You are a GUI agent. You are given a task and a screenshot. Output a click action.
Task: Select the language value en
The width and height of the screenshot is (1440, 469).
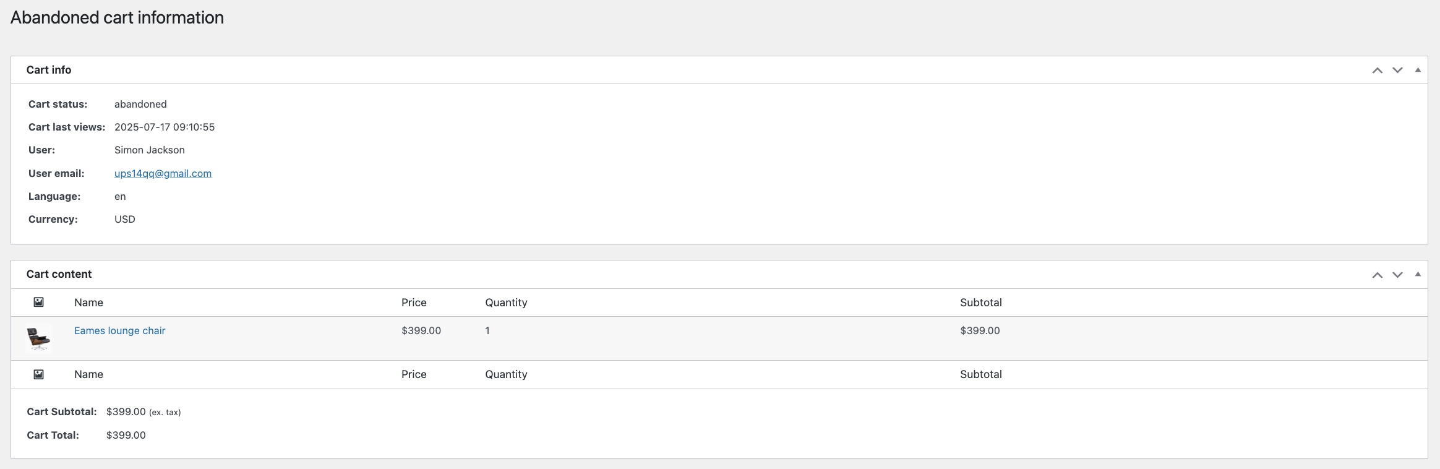pyautogui.click(x=120, y=196)
